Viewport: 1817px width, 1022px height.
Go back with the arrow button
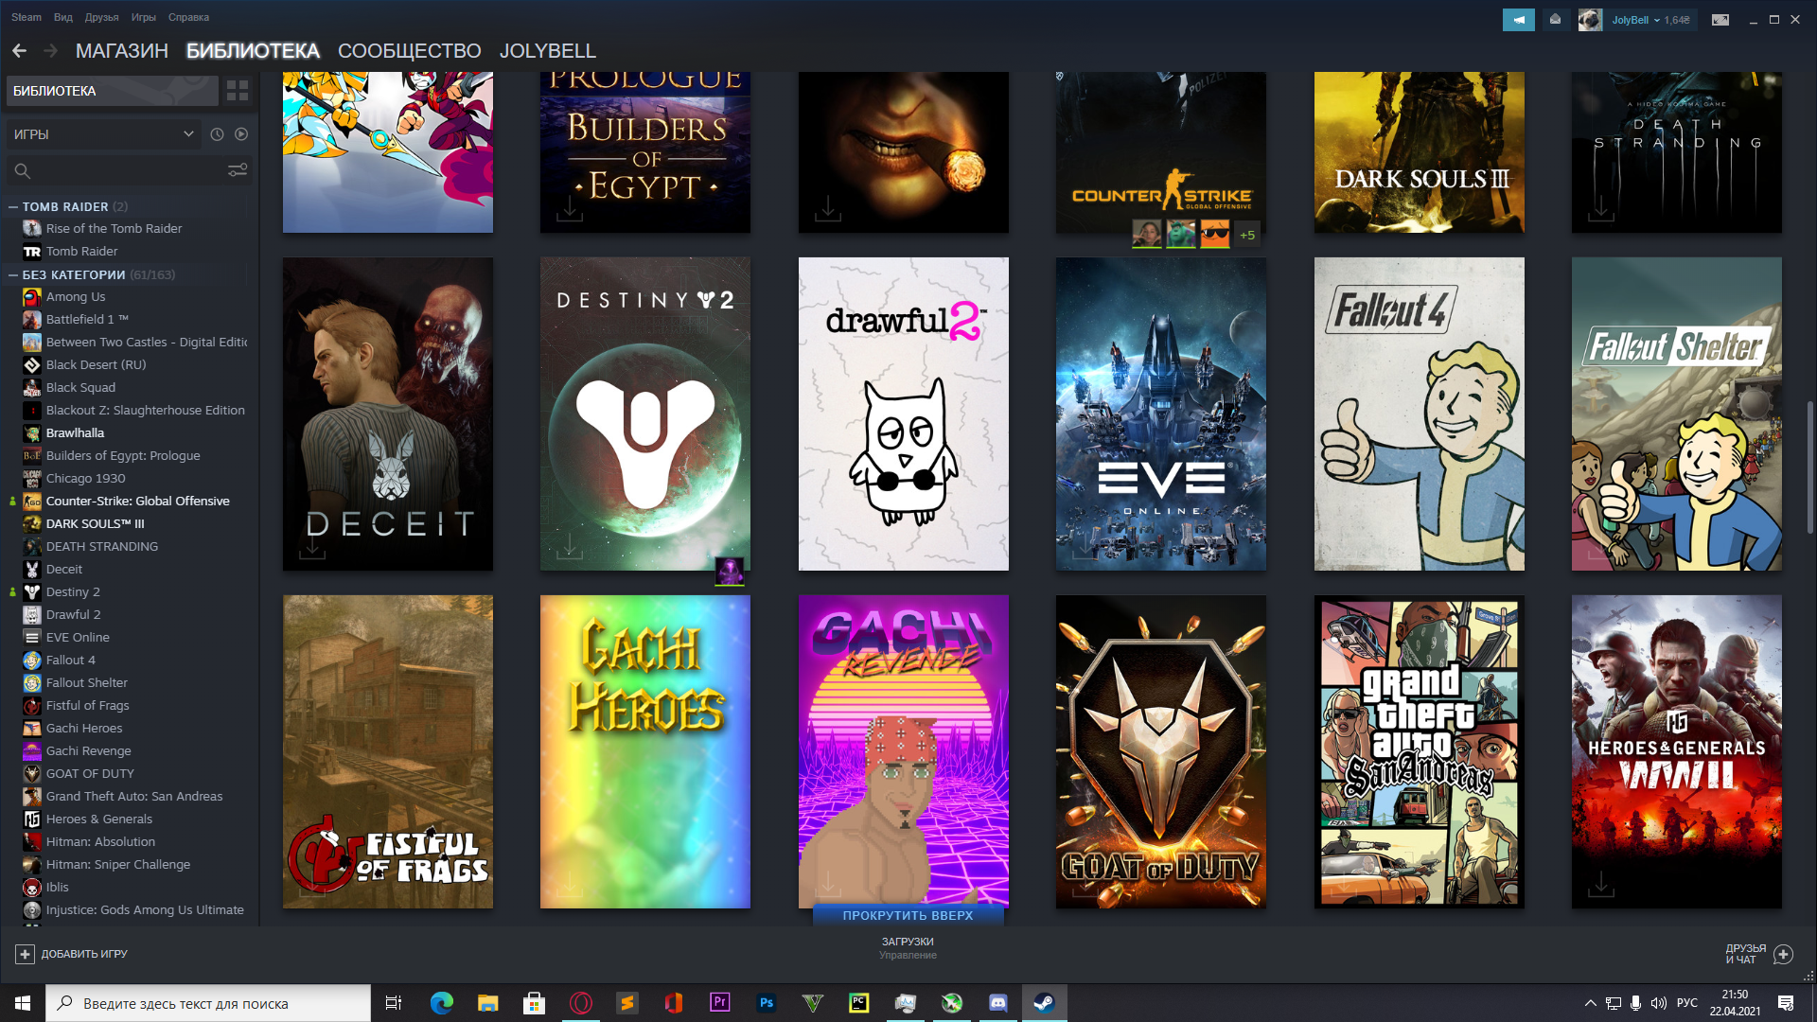tap(19, 51)
